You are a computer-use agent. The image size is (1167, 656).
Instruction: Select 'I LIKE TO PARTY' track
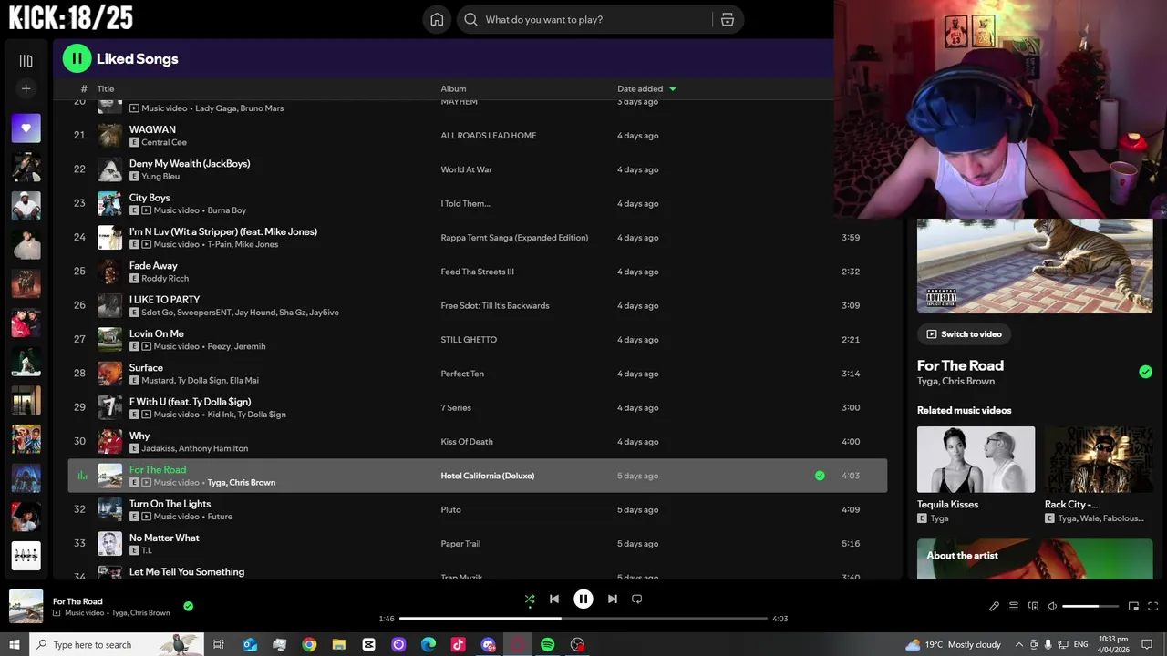[x=477, y=305]
